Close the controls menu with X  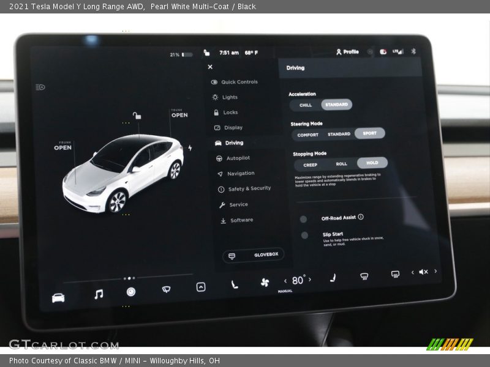[210, 67]
